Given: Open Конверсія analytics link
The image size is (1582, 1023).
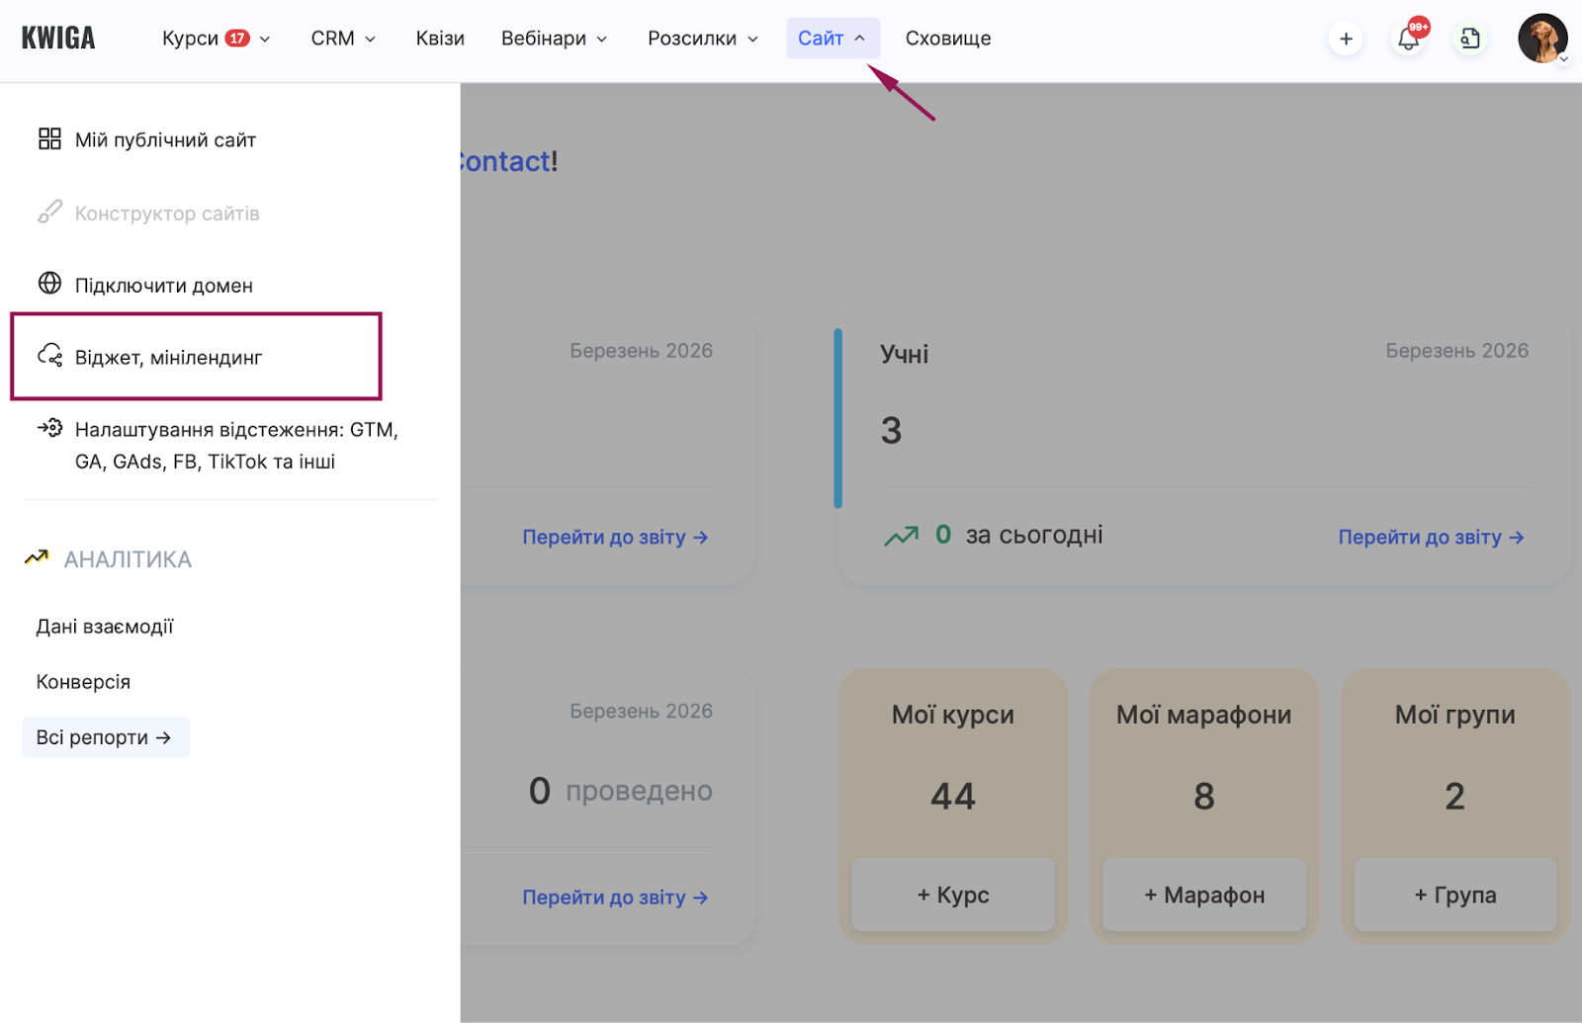Looking at the screenshot, I should point(83,682).
